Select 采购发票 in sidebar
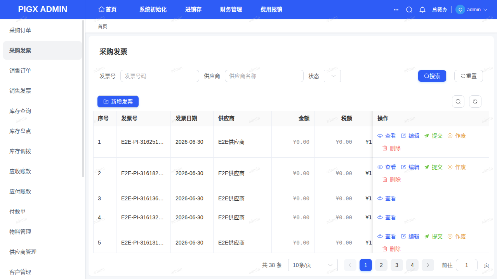The width and height of the screenshot is (497, 279). [x=42, y=50]
